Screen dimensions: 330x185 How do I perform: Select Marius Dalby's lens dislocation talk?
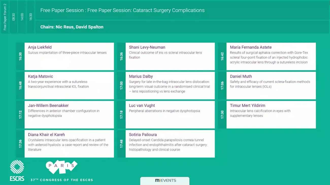pyautogui.click(x=166, y=86)
